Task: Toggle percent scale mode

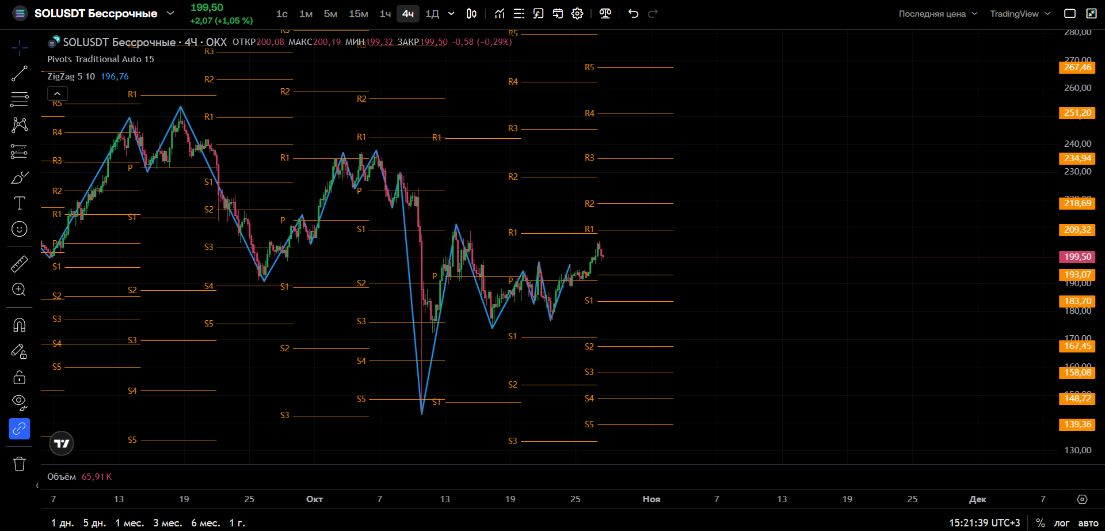Action: pos(1041,523)
